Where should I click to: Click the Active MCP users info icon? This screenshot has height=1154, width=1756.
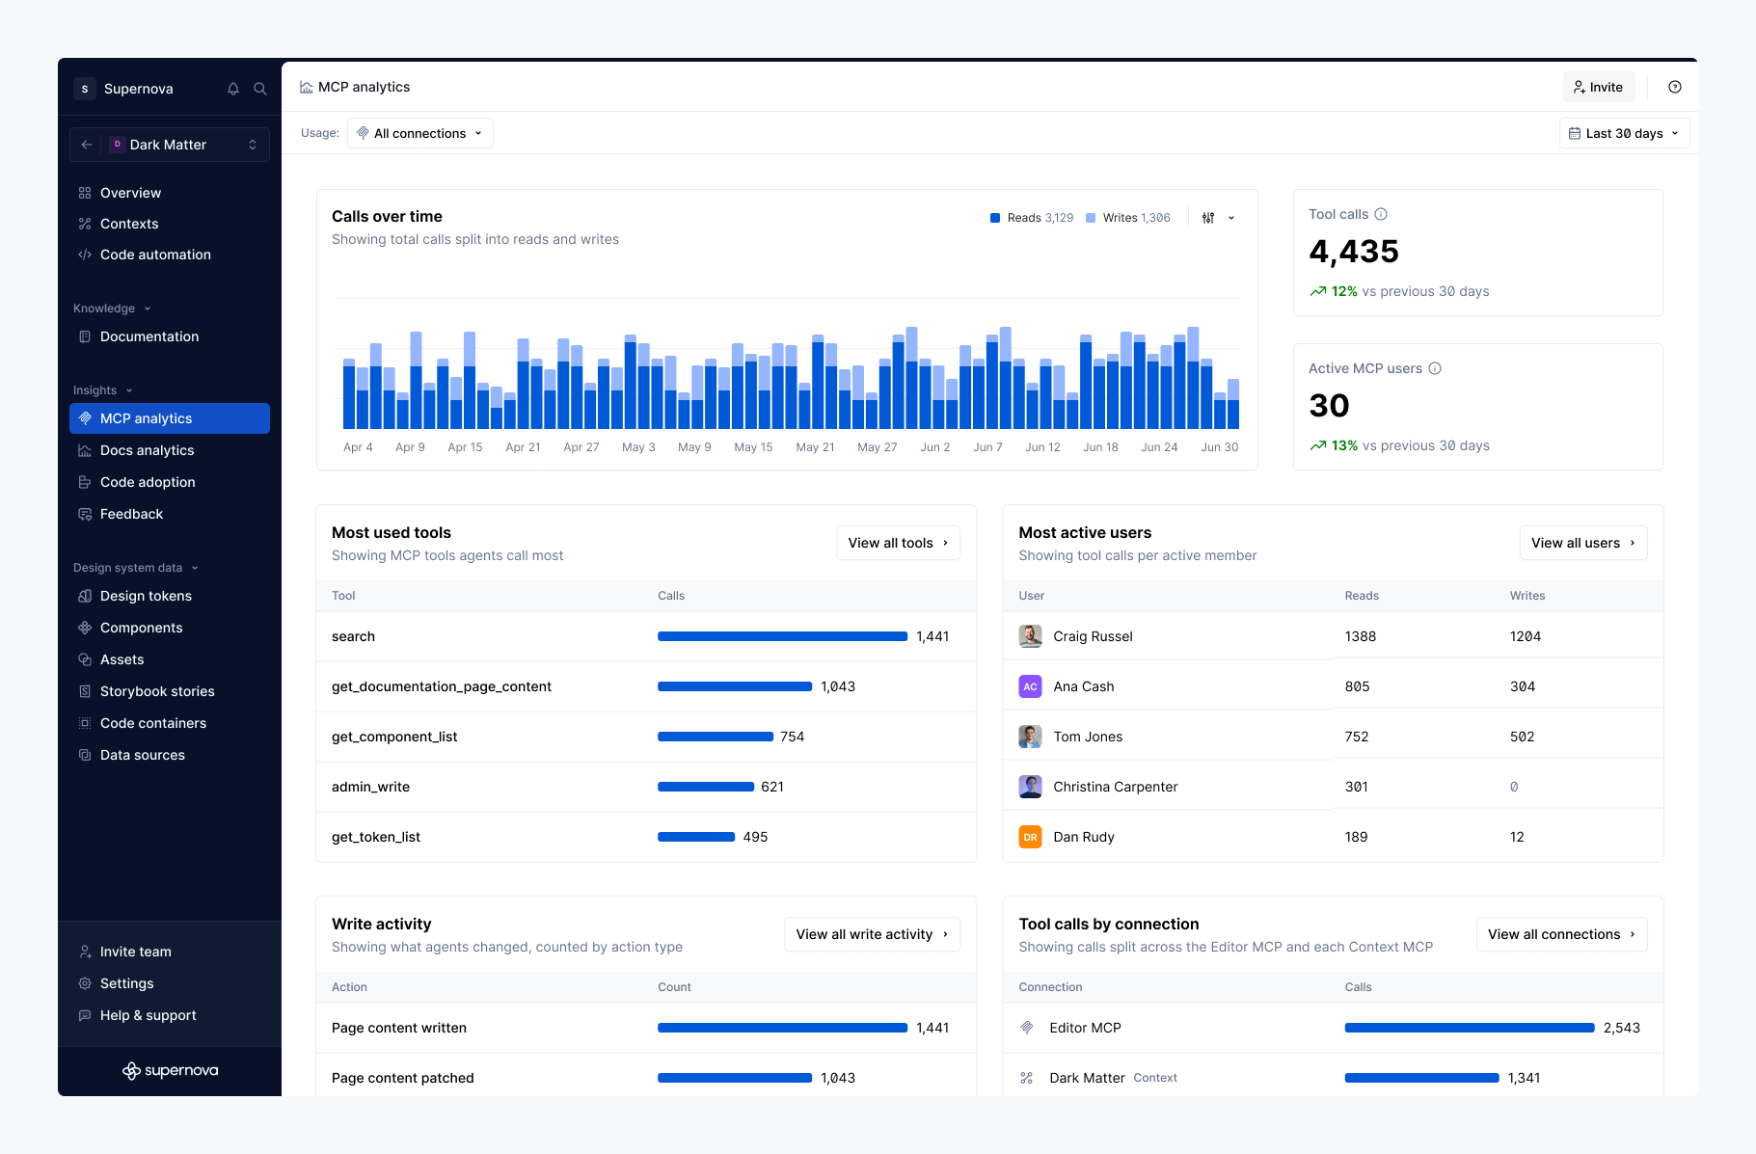pos(1435,368)
